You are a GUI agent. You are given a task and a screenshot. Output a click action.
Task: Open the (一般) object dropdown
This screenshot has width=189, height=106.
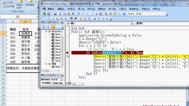coord(132,24)
